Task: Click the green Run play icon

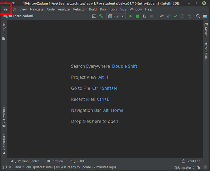Action: (131, 16)
